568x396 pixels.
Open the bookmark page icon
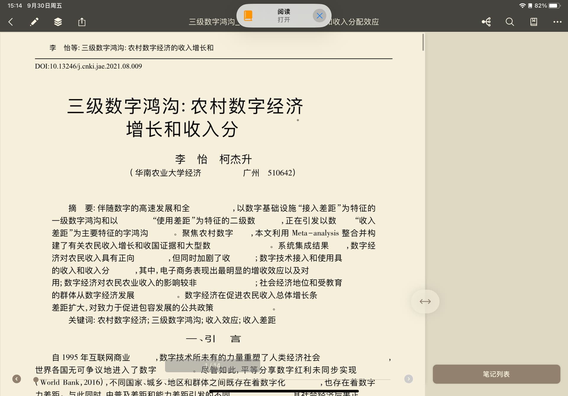[x=534, y=22]
